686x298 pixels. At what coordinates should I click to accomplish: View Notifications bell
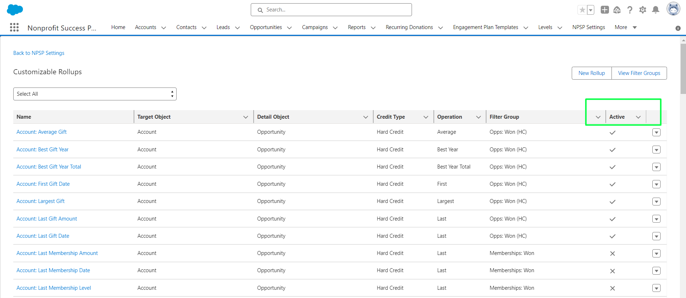click(656, 10)
